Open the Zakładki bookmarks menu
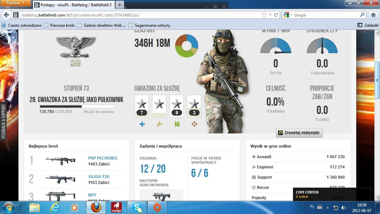Viewport: 380px width, 214px height. (x=368, y=25)
